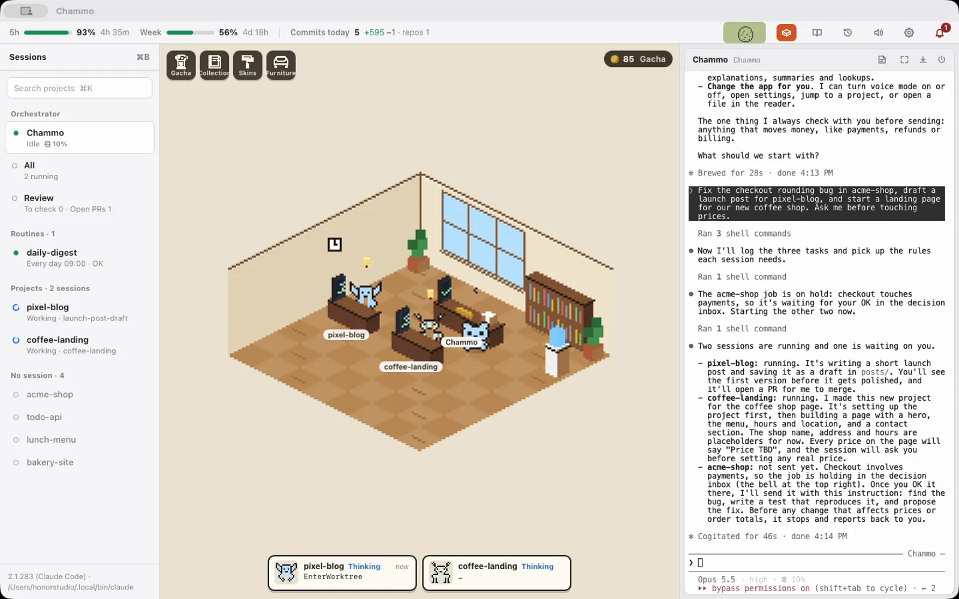Select the coffee-landing project session
959x599 pixels.
pyautogui.click(x=79, y=345)
